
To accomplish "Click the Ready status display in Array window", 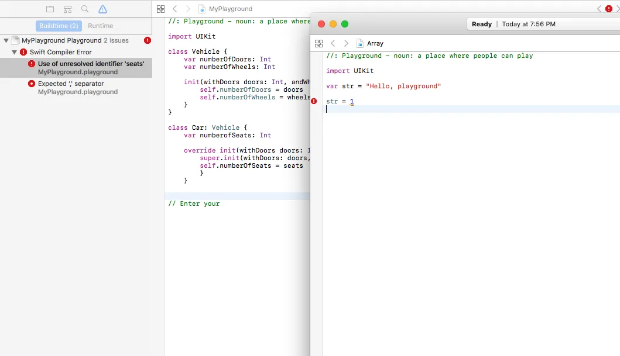I will pos(482,24).
